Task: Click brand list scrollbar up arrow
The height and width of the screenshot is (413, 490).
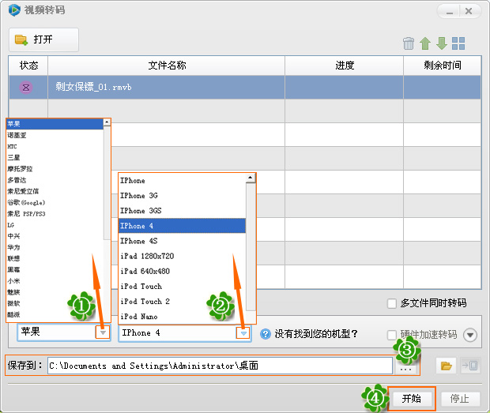Action: coord(107,122)
